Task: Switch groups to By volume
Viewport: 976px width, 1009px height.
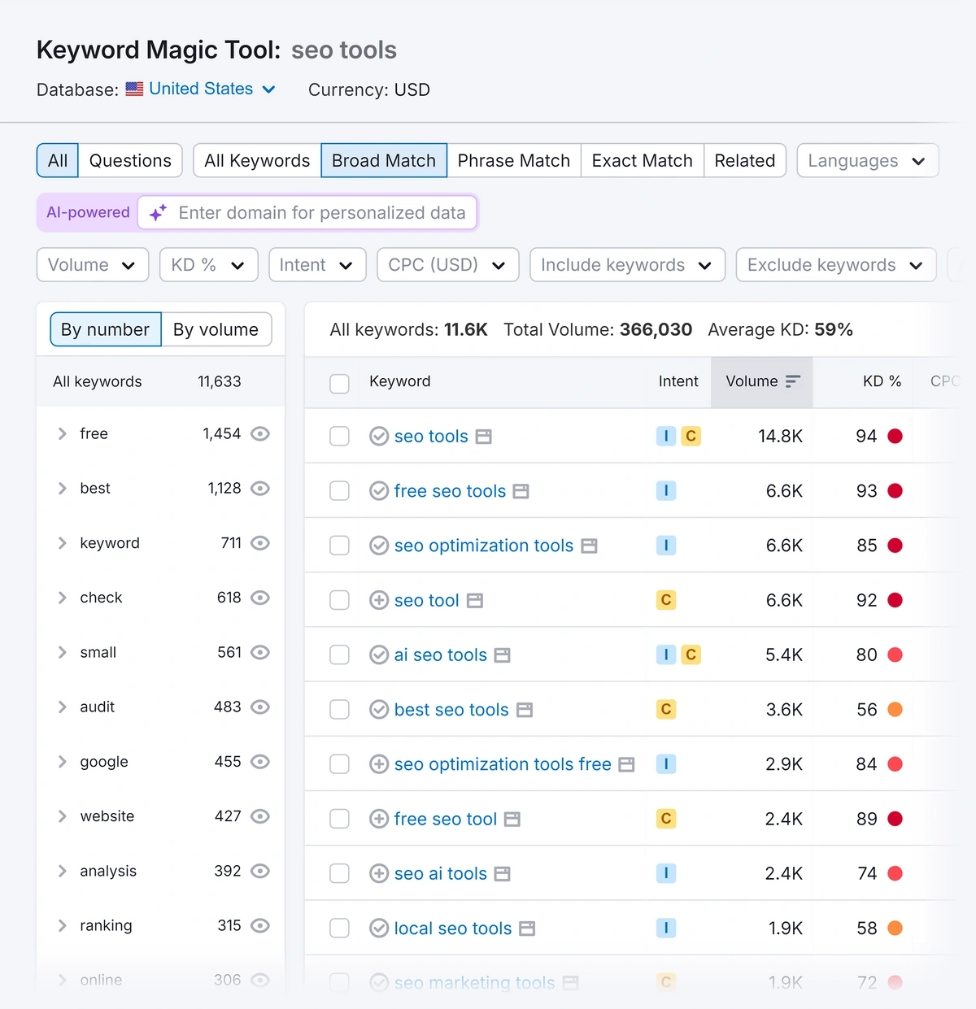Action: tap(216, 329)
